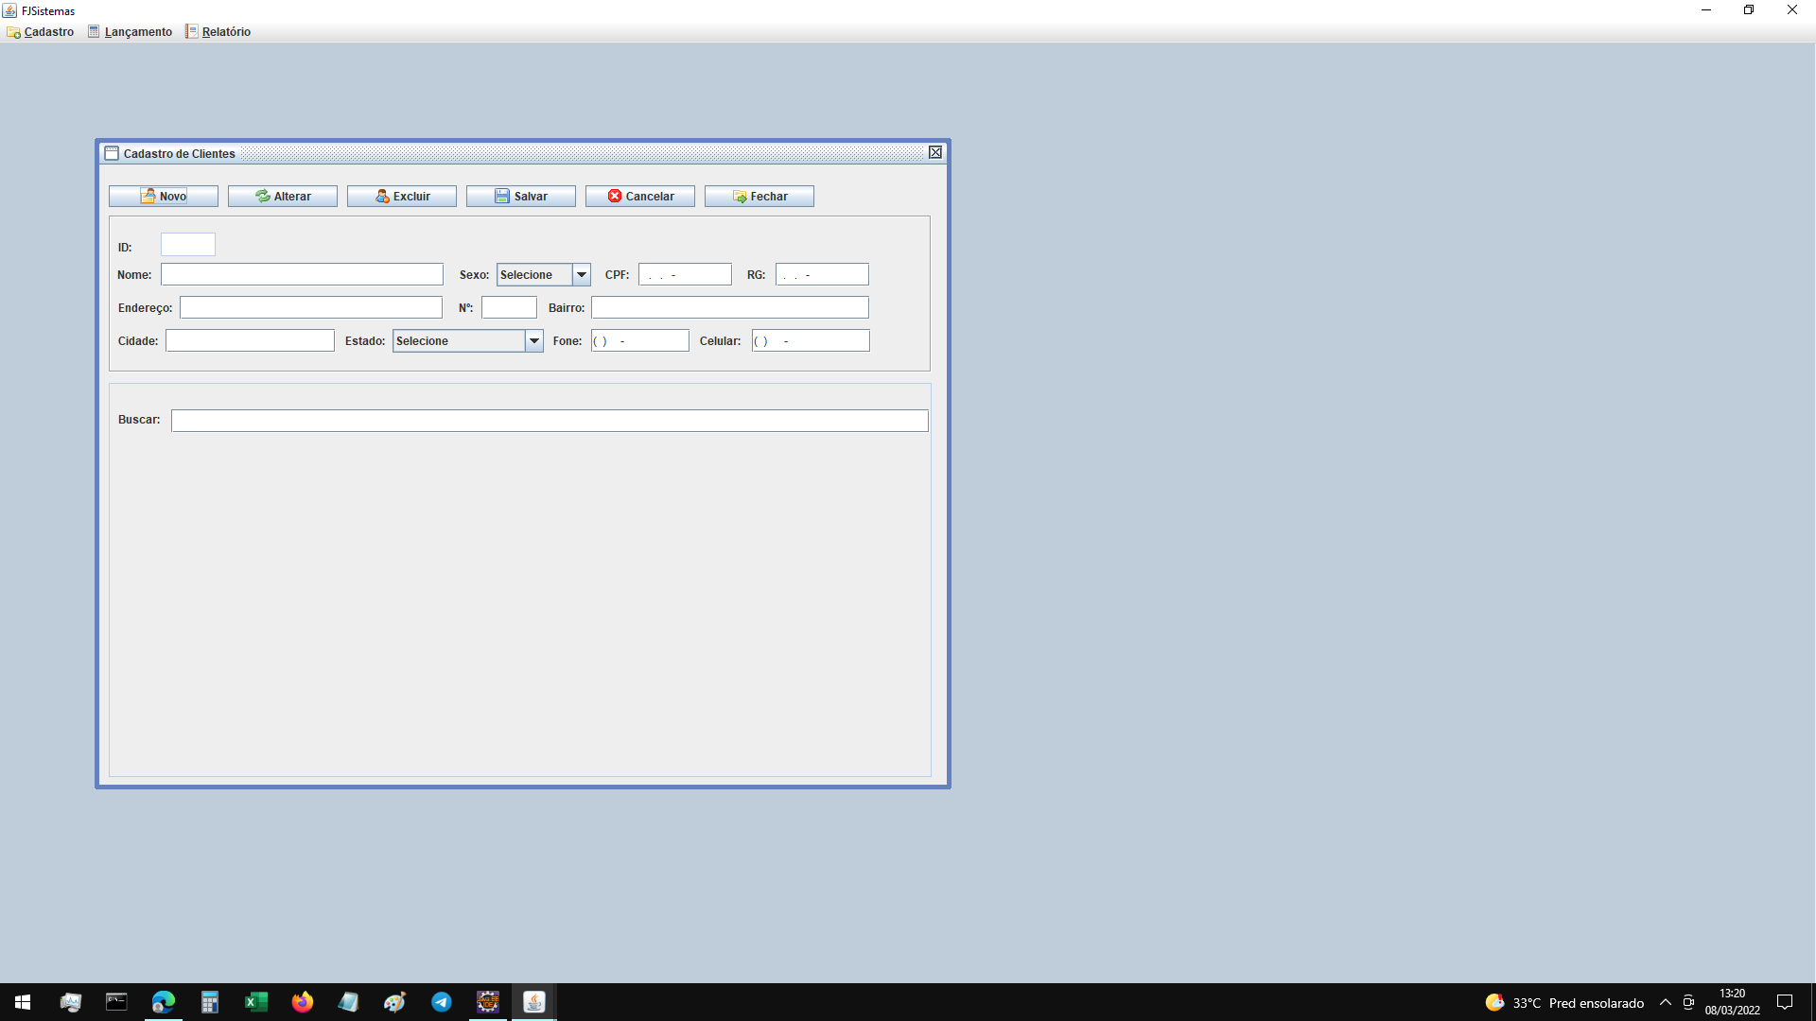The height and width of the screenshot is (1021, 1816).
Task: Focus the Buscar search field
Action: 550,421
